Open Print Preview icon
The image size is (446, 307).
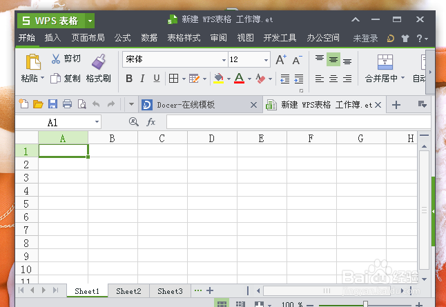coord(82,104)
